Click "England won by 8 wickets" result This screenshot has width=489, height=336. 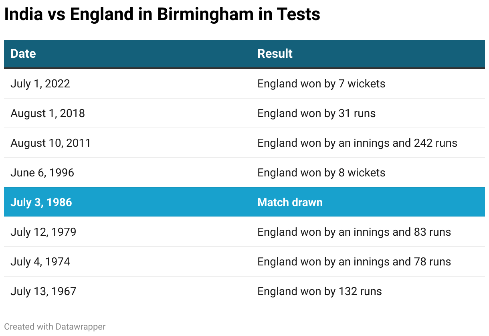coord(321,172)
